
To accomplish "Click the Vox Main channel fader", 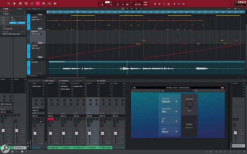I will click(x=35, y=133).
